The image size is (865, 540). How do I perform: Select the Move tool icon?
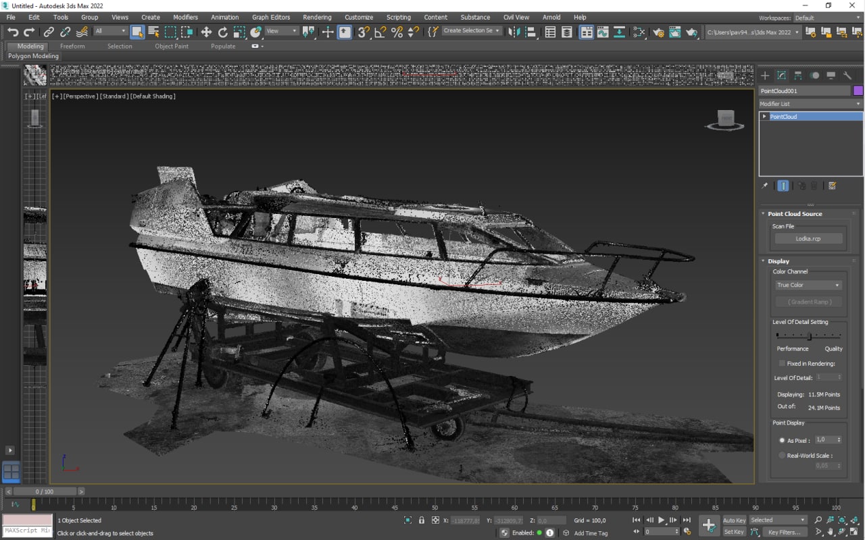coord(206,32)
